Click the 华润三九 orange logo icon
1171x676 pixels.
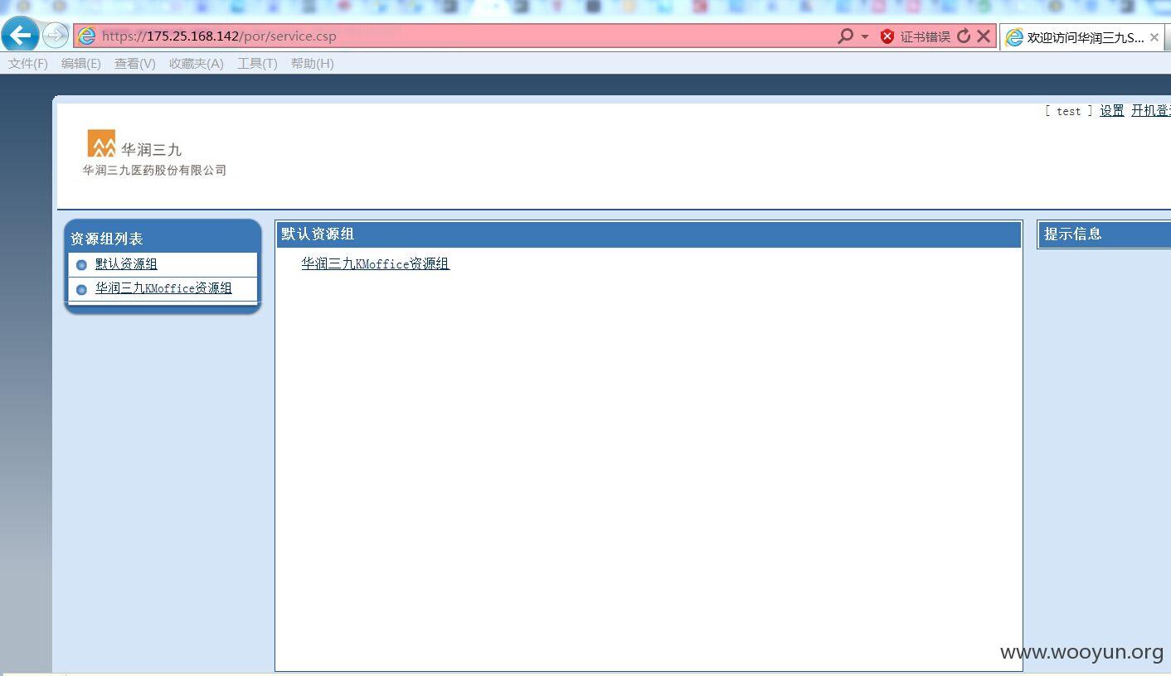click(x=102, y=143)
